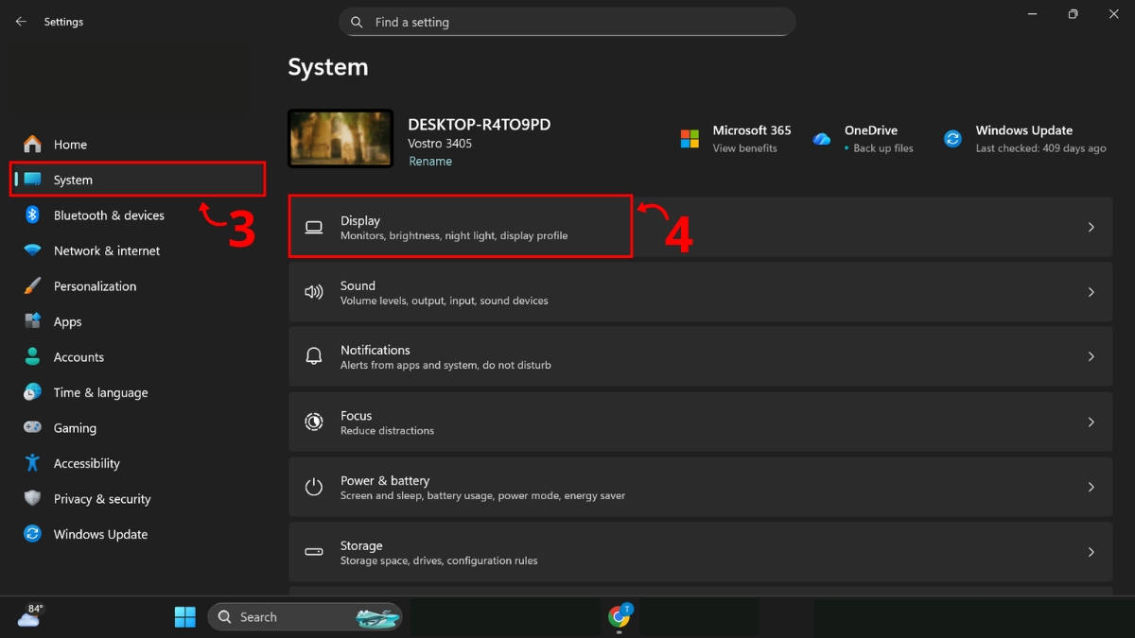Click the desktop wallpaper thumbnail
Image resolution: width=1135 pixels, height=638 pixels.
(x=340, y=138)
